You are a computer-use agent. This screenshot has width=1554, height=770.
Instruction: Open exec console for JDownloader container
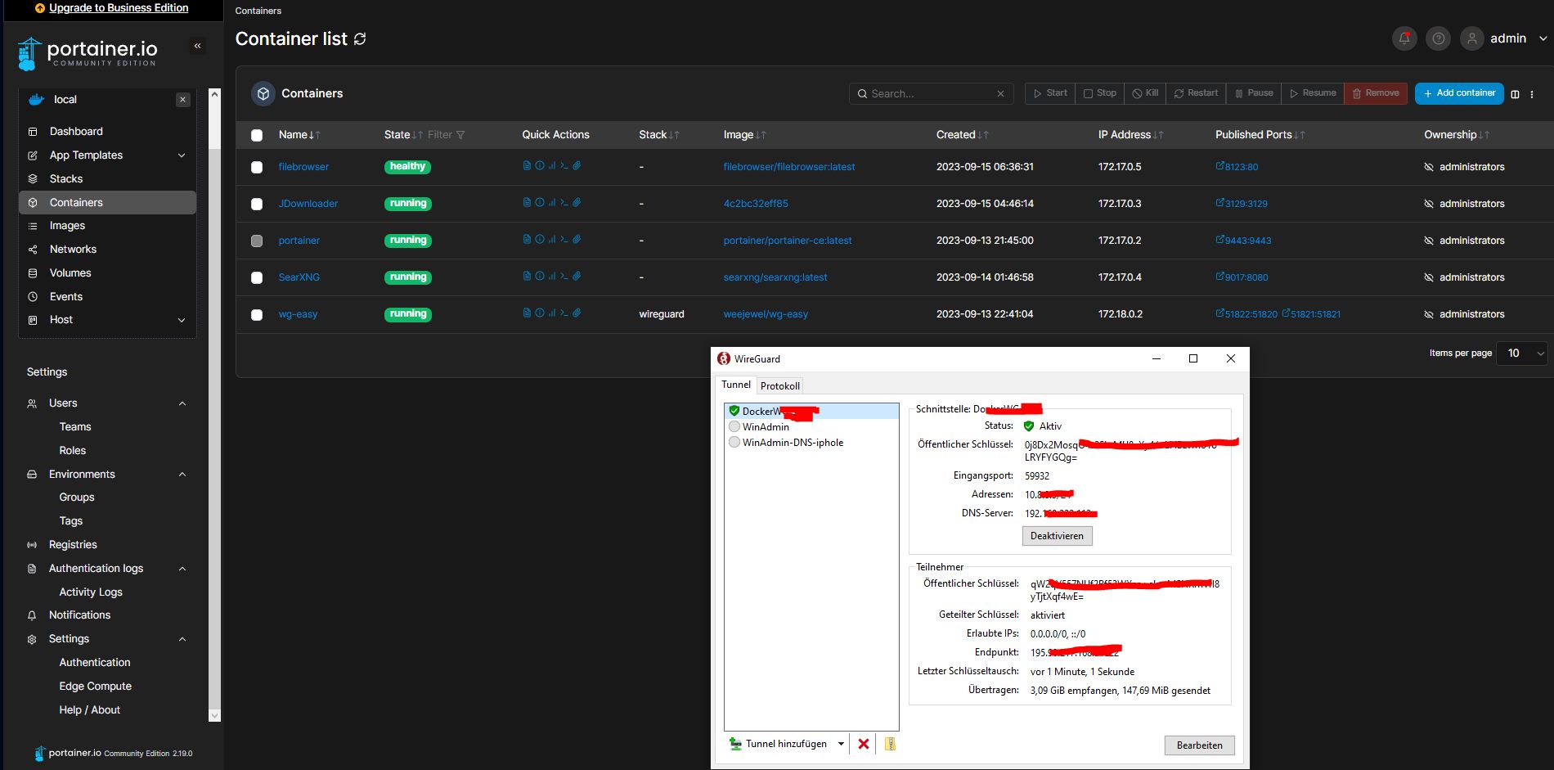coord(564,202)
